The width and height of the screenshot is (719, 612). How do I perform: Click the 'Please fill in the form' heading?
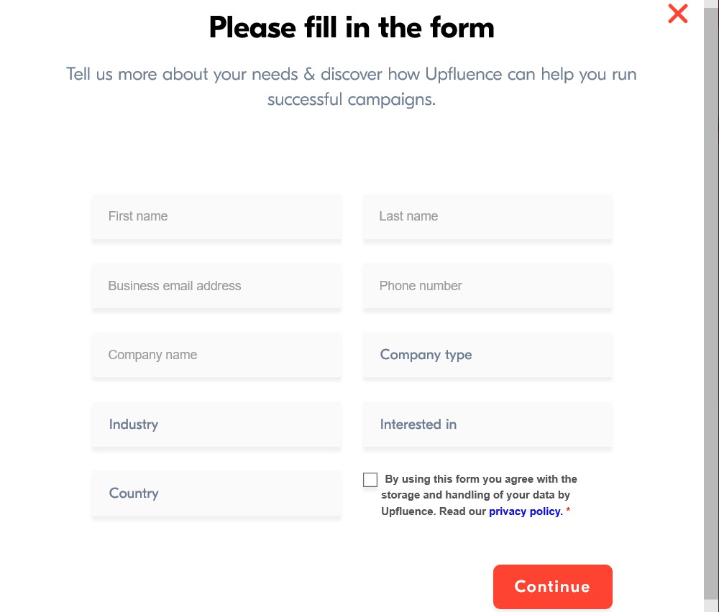352,28
